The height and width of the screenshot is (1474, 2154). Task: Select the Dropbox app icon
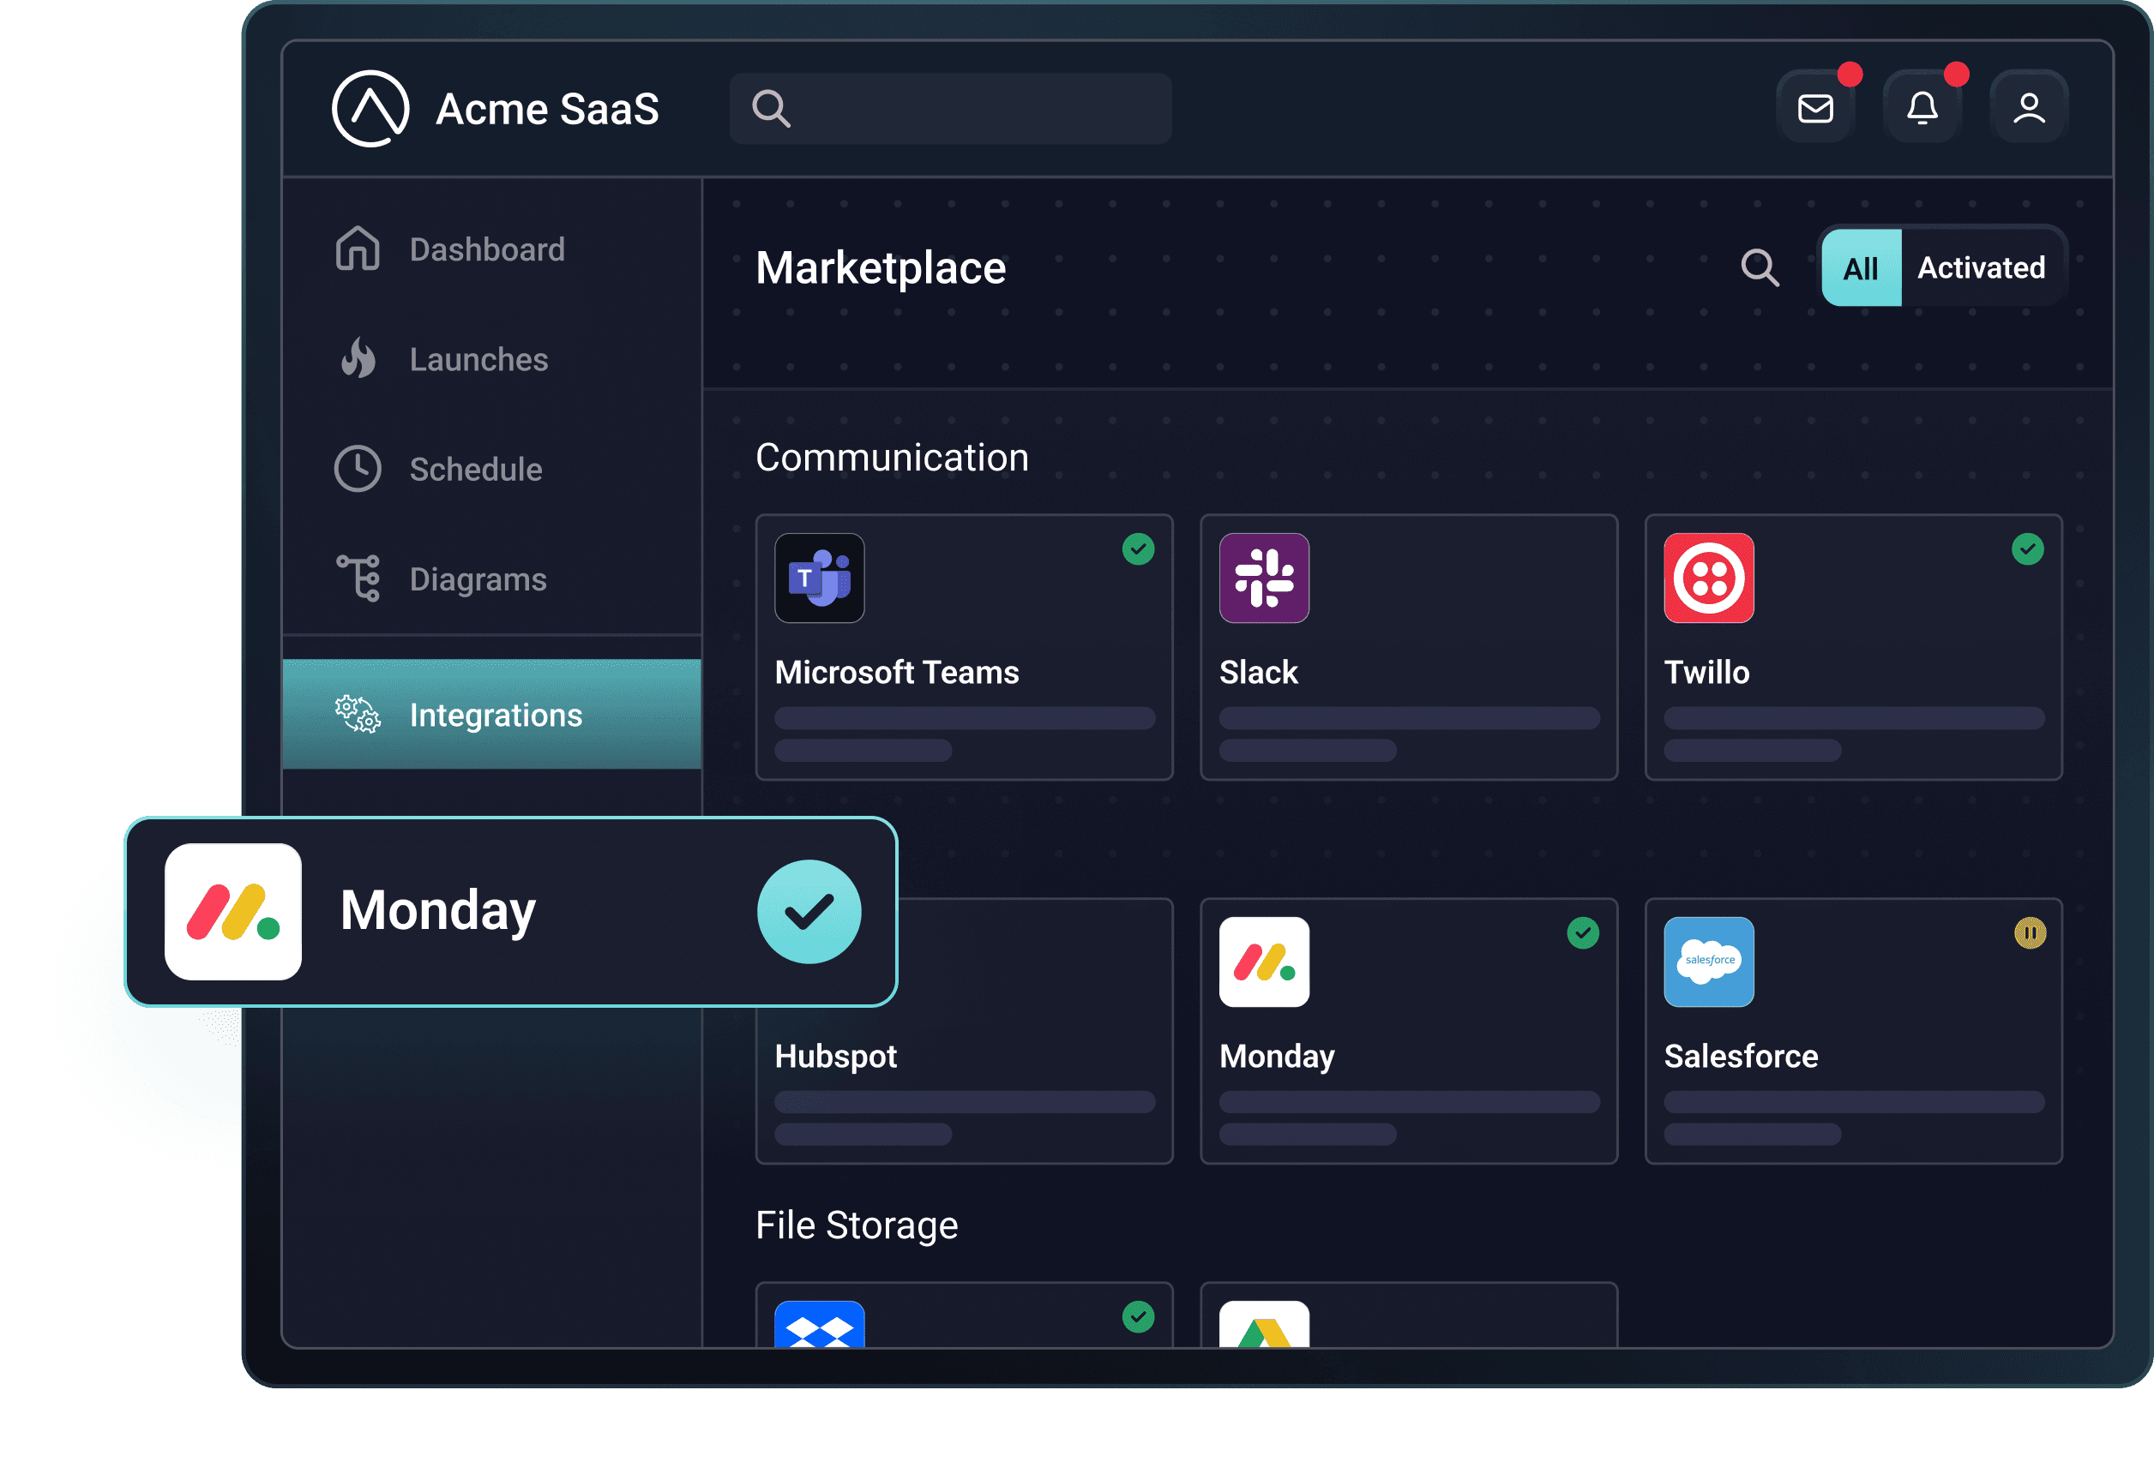point(820,1325)
